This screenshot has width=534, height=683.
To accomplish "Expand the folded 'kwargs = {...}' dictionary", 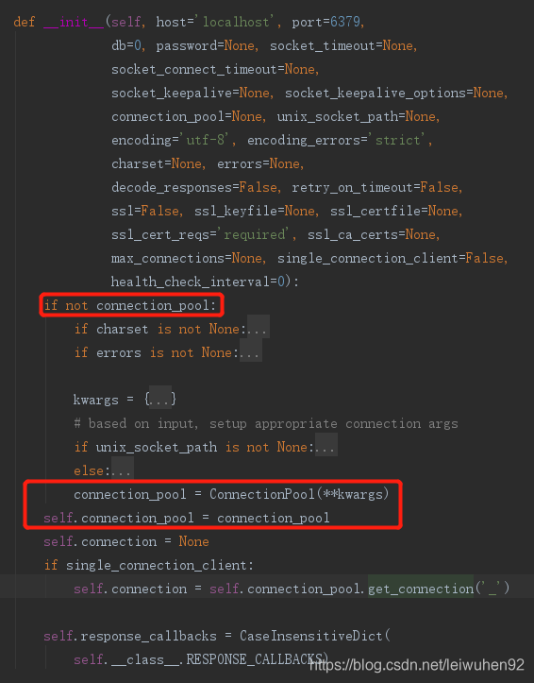I will [160, 398].
